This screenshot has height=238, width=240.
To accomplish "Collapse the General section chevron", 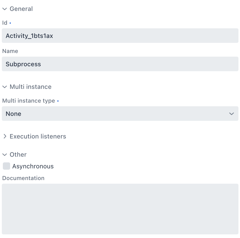I will [x=5, y=9].
